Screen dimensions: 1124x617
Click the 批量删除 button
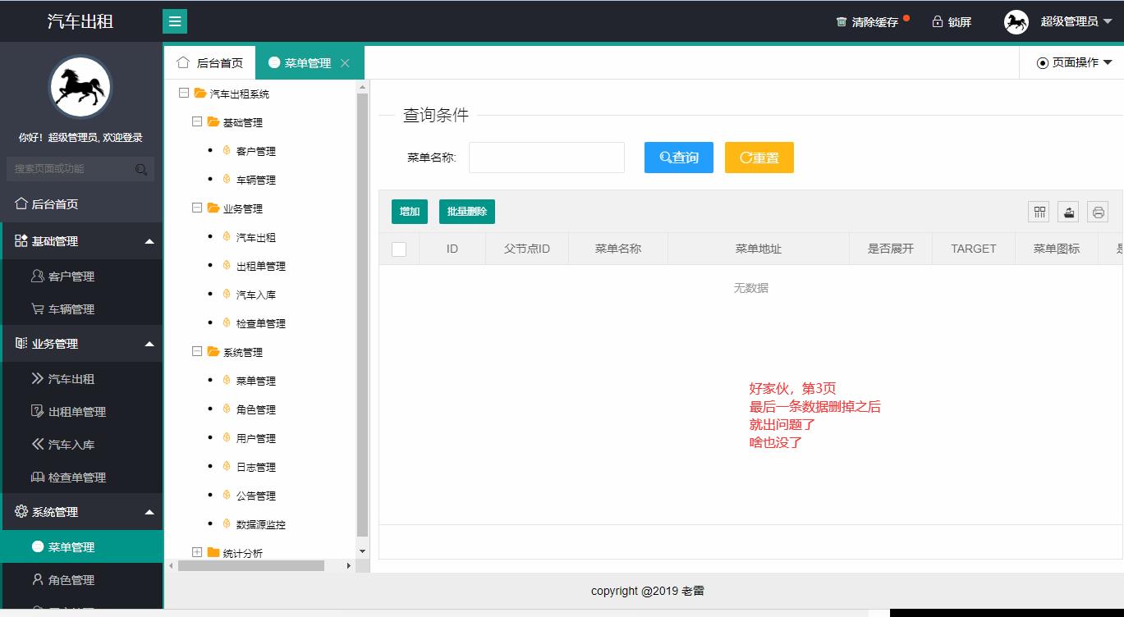point(467,212)
